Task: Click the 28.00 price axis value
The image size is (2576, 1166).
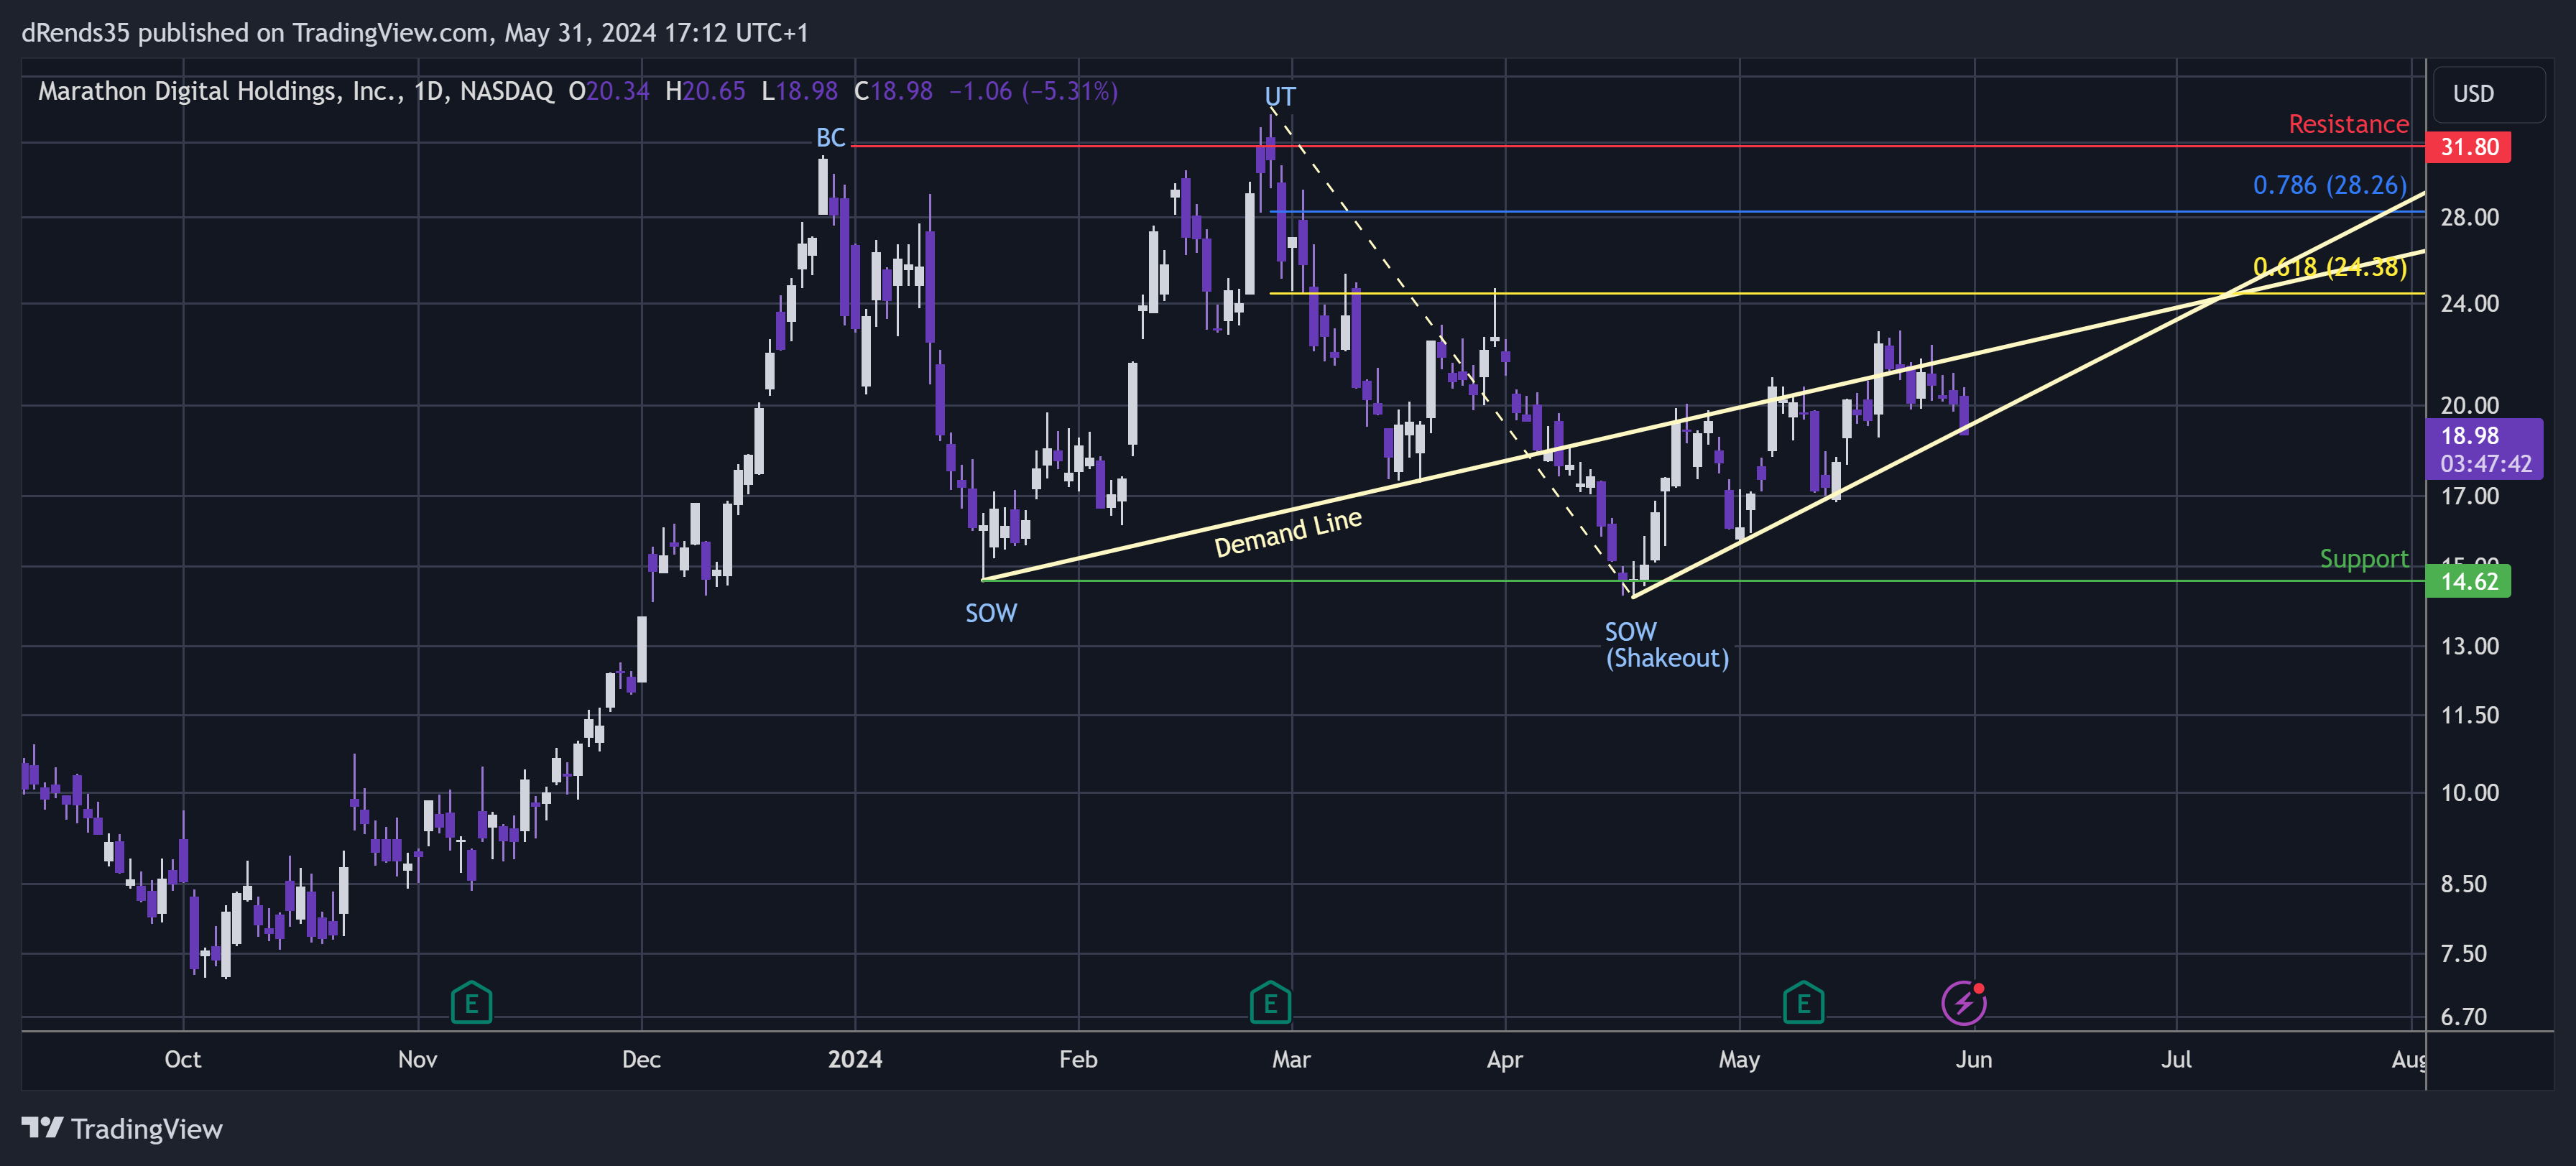Action: [2469, 217]
